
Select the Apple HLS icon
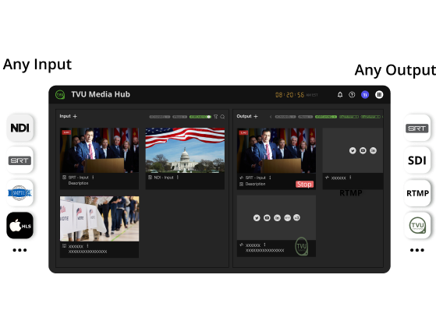19,225
